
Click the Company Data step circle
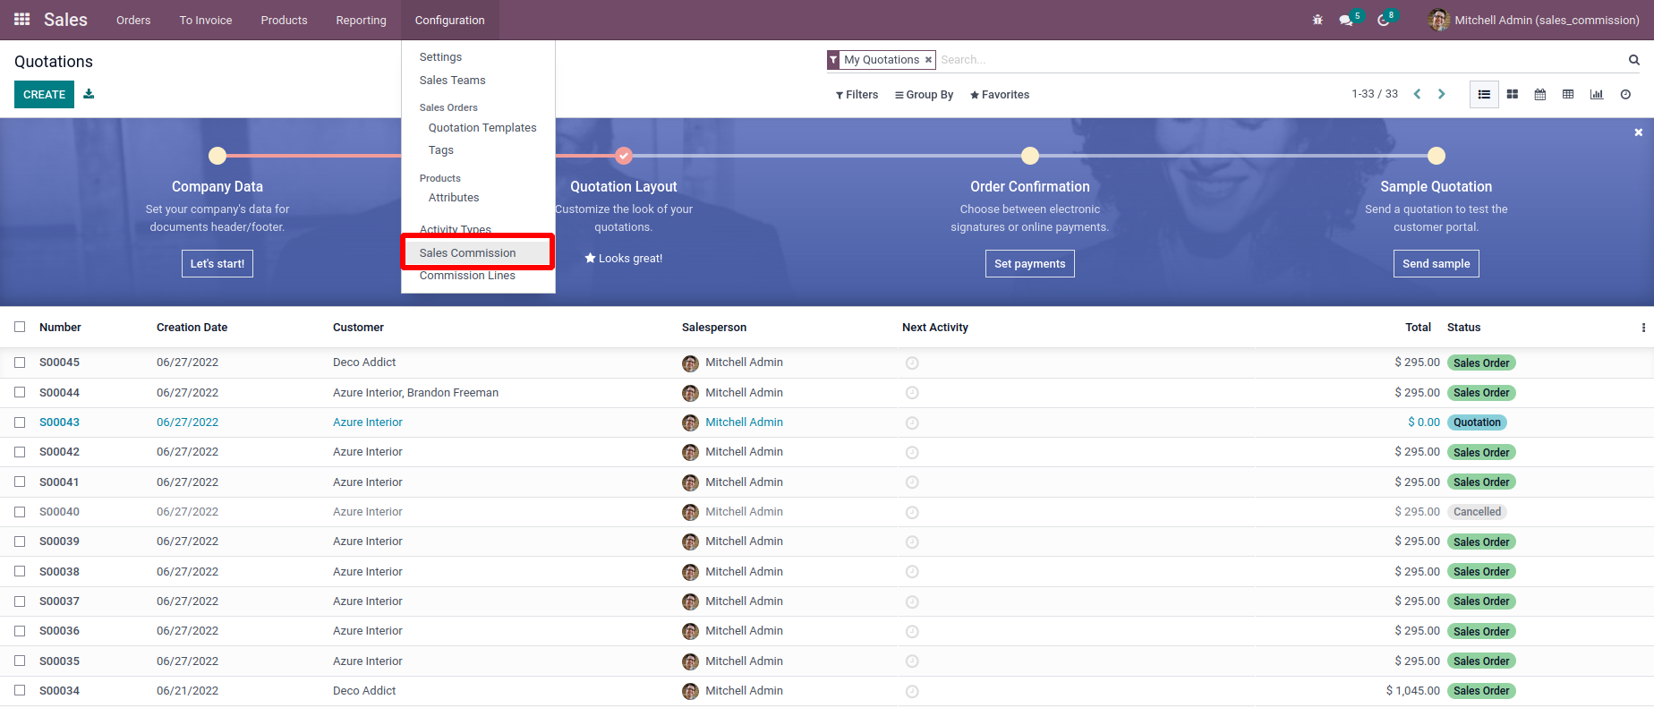tap(217, 156)
